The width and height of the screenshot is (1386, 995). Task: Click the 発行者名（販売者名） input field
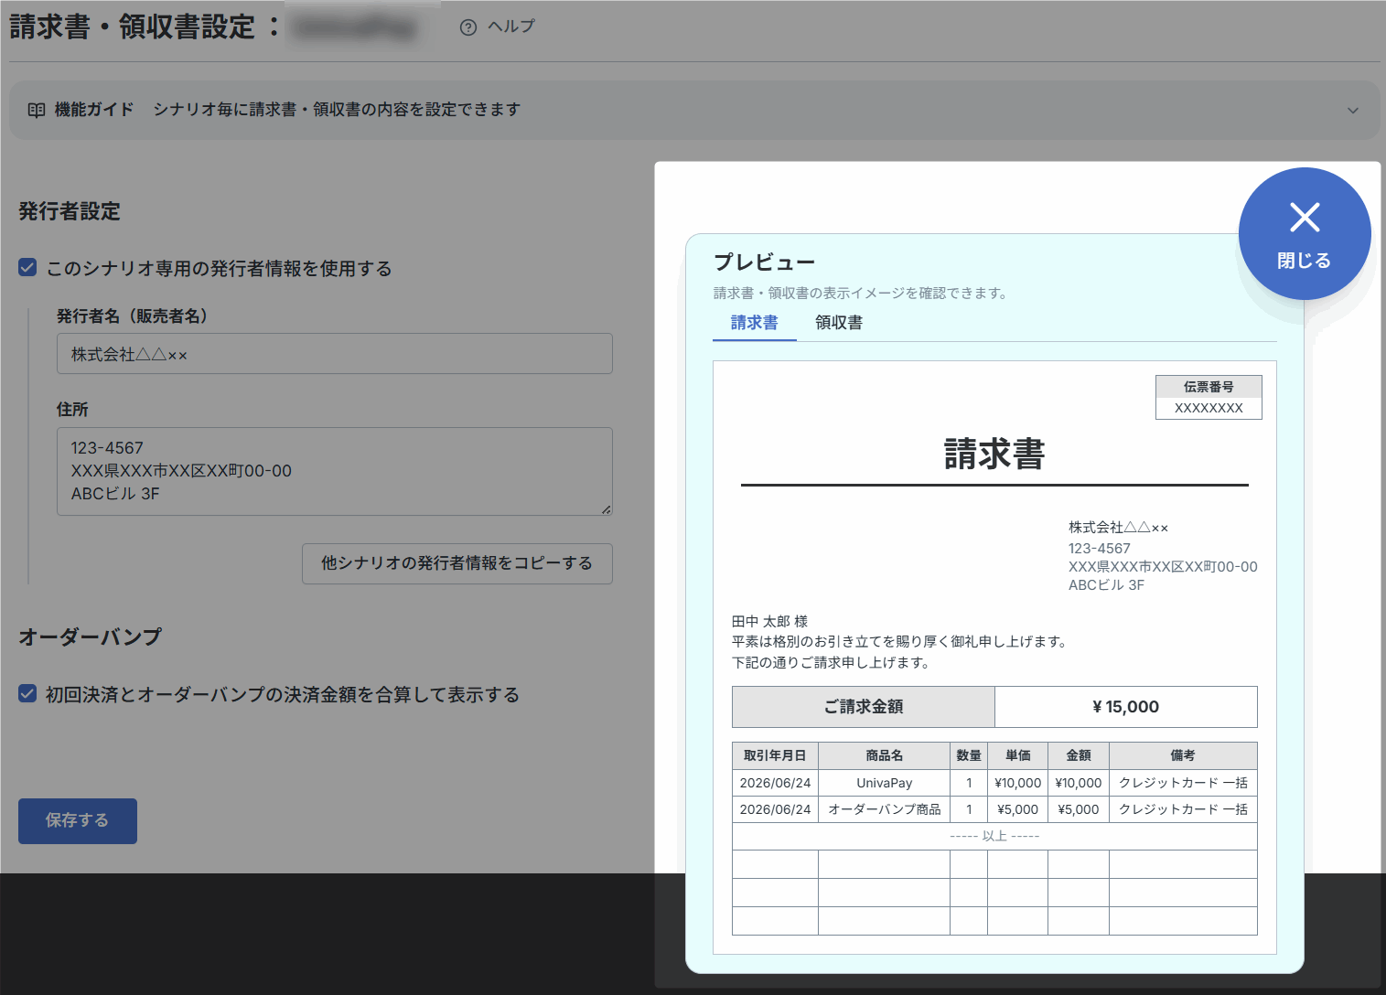(x=335, y=354)
